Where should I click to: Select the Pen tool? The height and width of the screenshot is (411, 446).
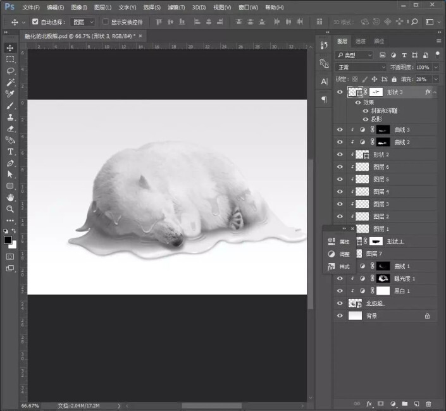[x=10, y=163]
